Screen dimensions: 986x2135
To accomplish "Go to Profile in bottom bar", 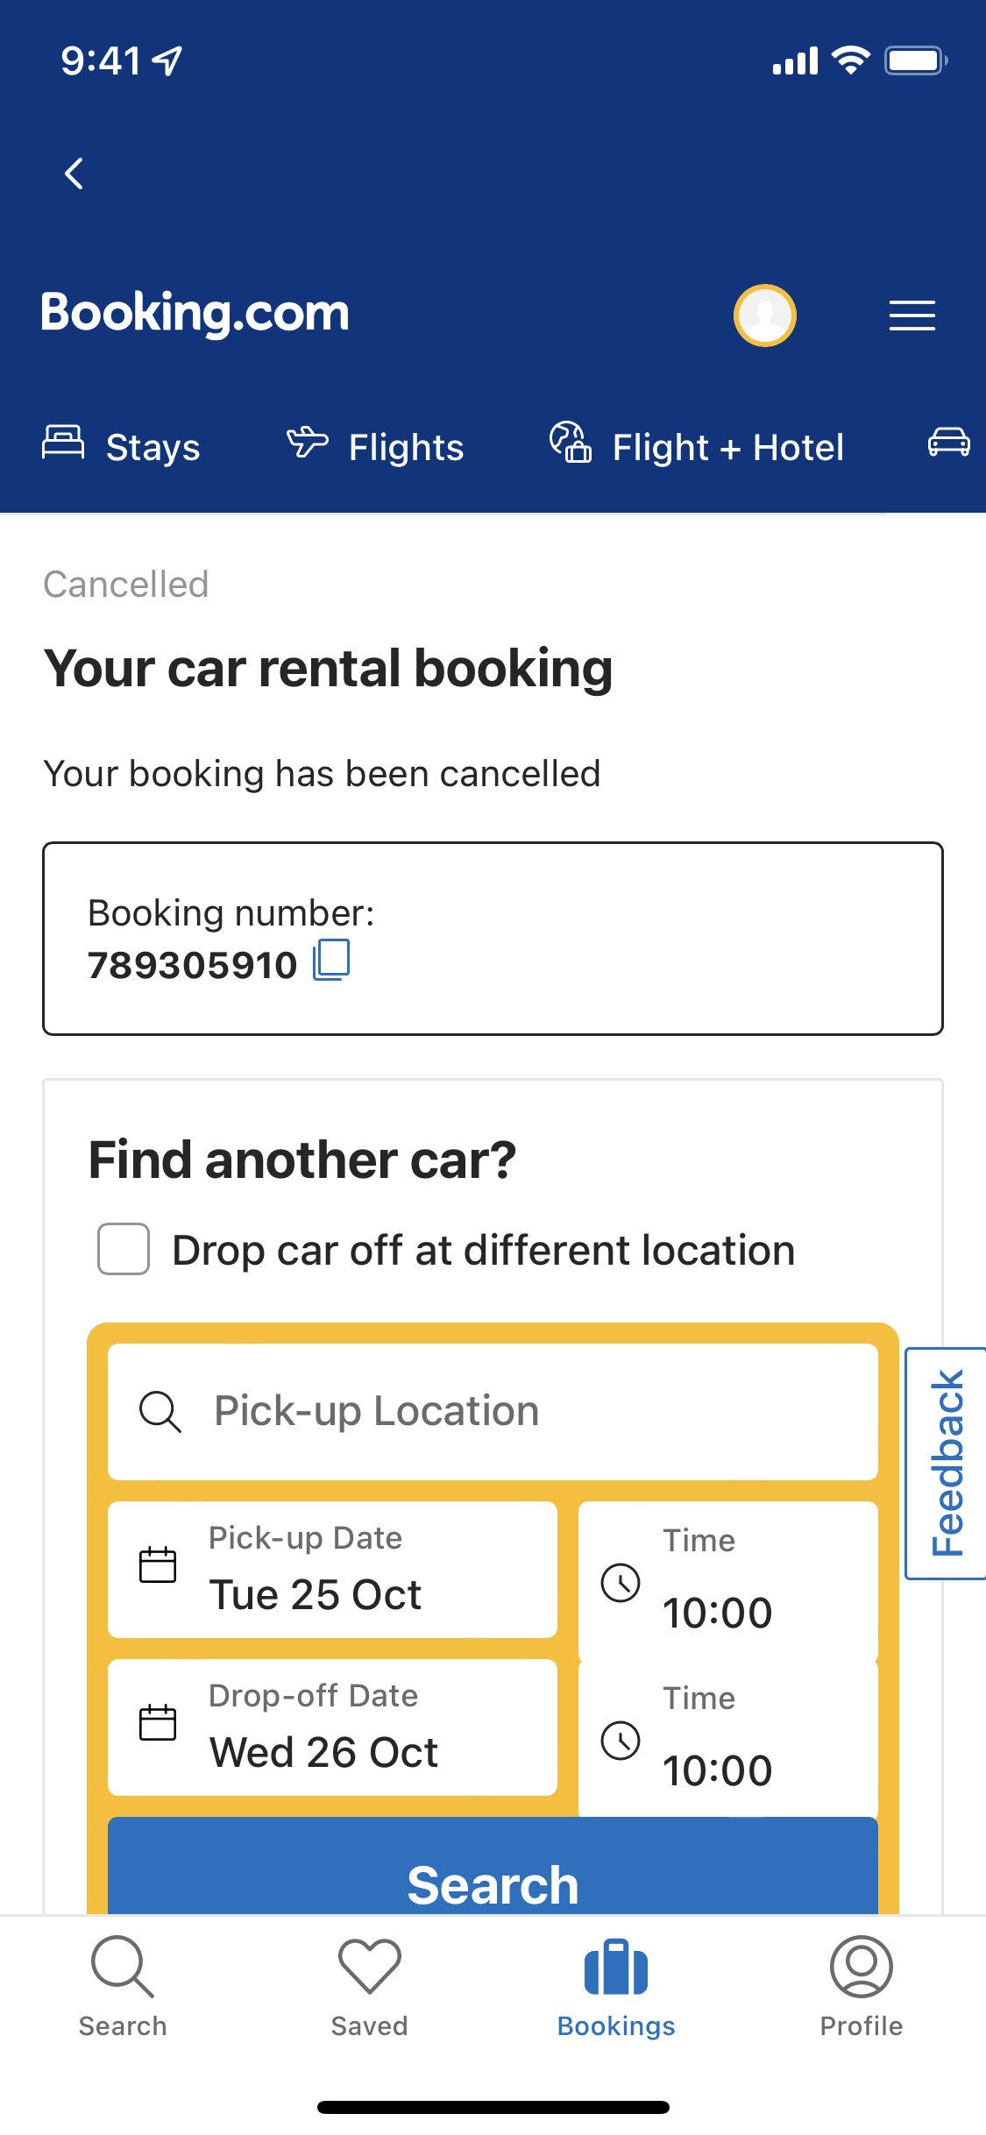I will click(861, 1986).
